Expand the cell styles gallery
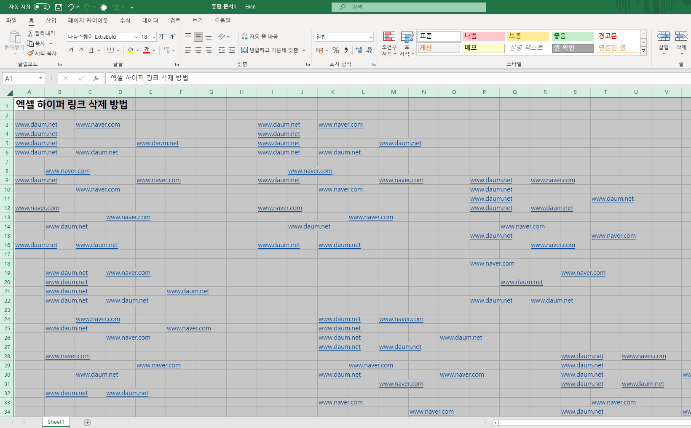This screenshot has height=428, width=691. pos(644,51)
